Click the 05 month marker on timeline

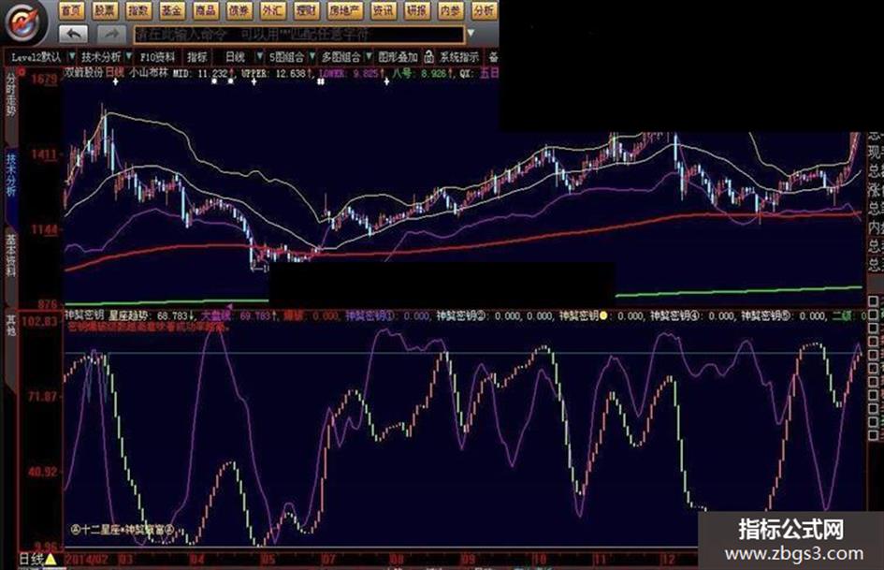268,560
